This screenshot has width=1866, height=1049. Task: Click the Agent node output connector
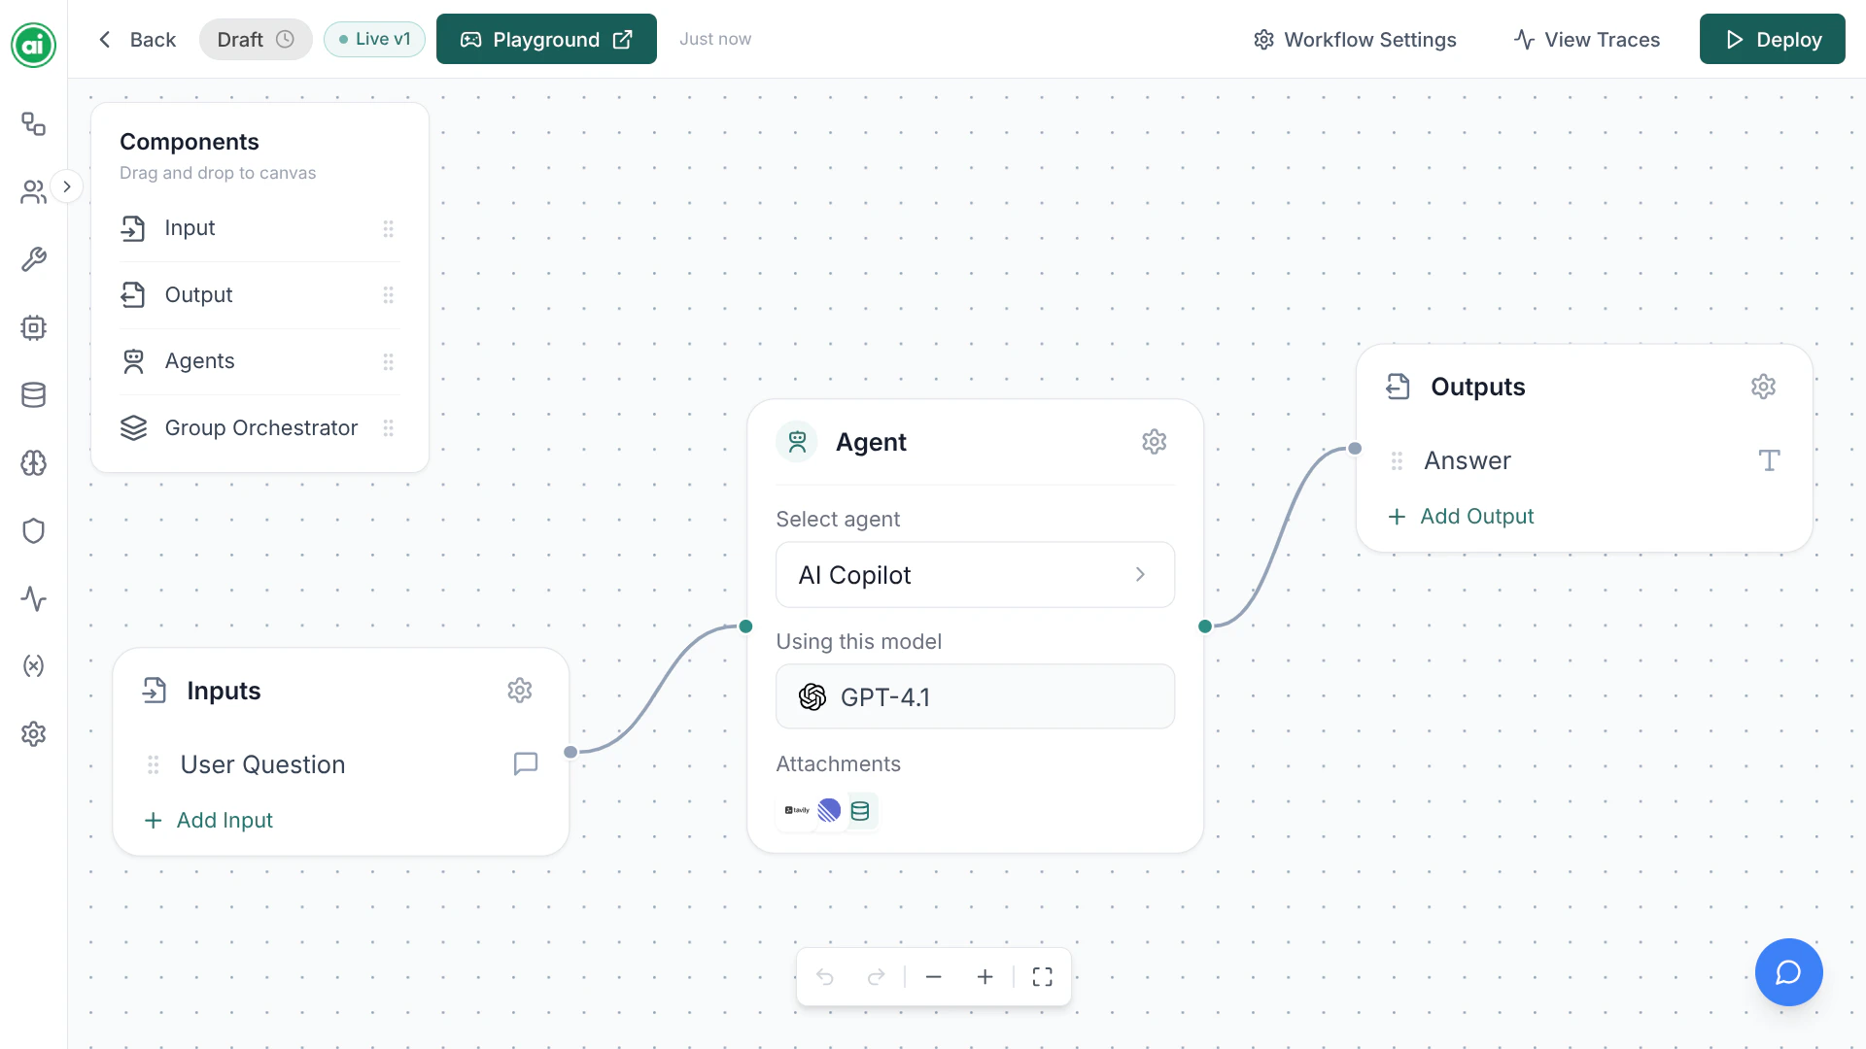(x=1205, y=626)
